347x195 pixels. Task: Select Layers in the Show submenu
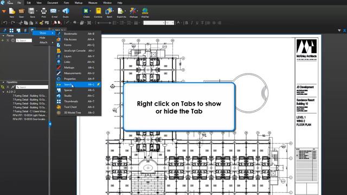[79, 56]
